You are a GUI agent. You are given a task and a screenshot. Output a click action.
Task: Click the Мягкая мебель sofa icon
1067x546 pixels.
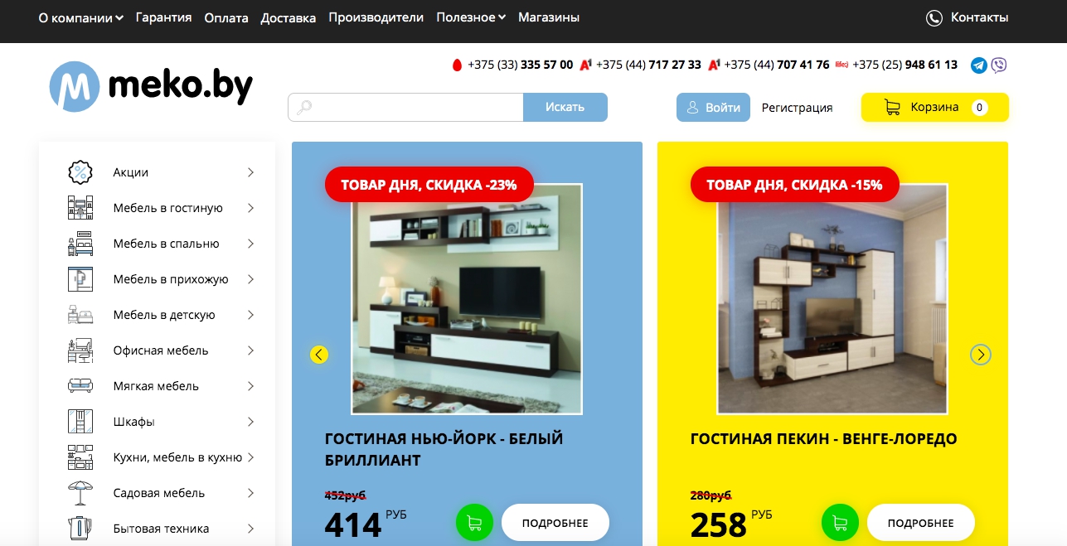pos(80,386)
